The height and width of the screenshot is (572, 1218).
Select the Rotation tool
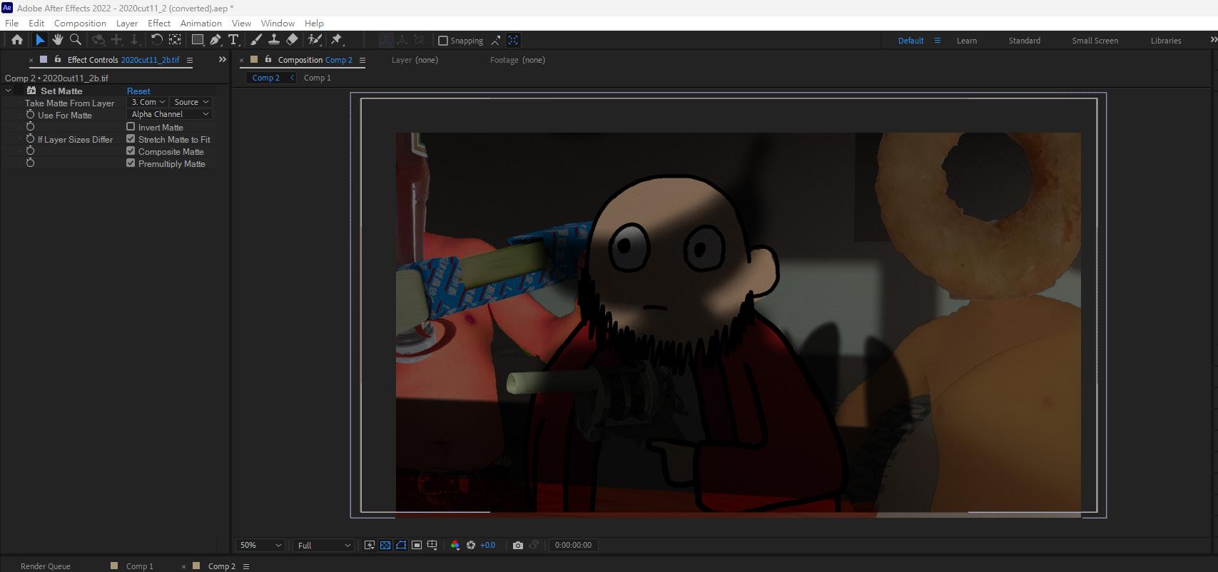point(157,40)
